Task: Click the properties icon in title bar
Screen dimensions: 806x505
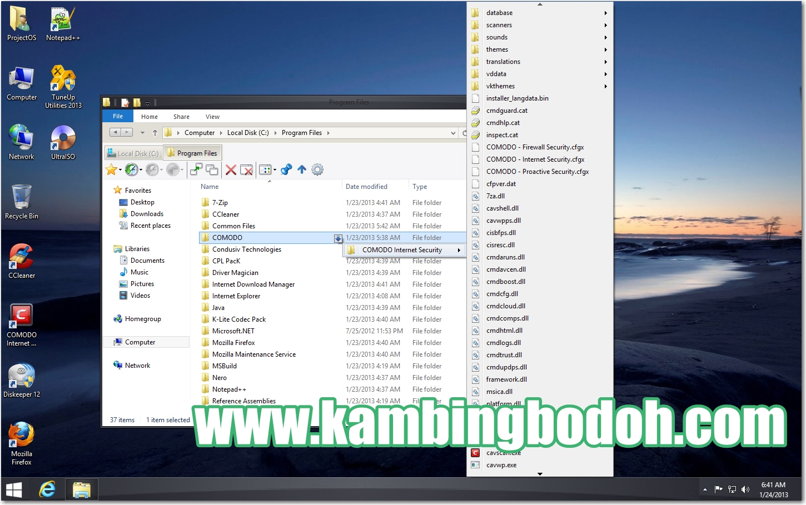Action: 125,102
